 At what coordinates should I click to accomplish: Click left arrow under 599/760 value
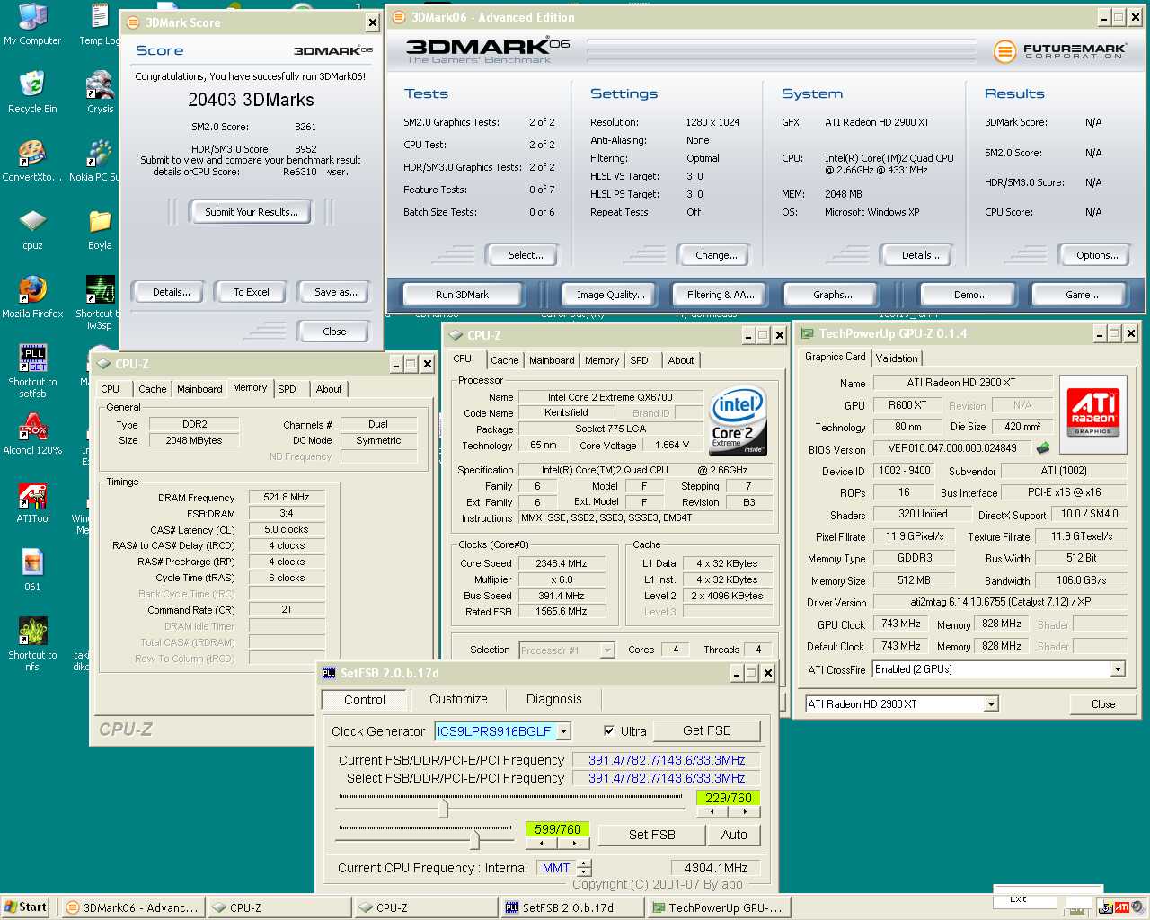541,843
